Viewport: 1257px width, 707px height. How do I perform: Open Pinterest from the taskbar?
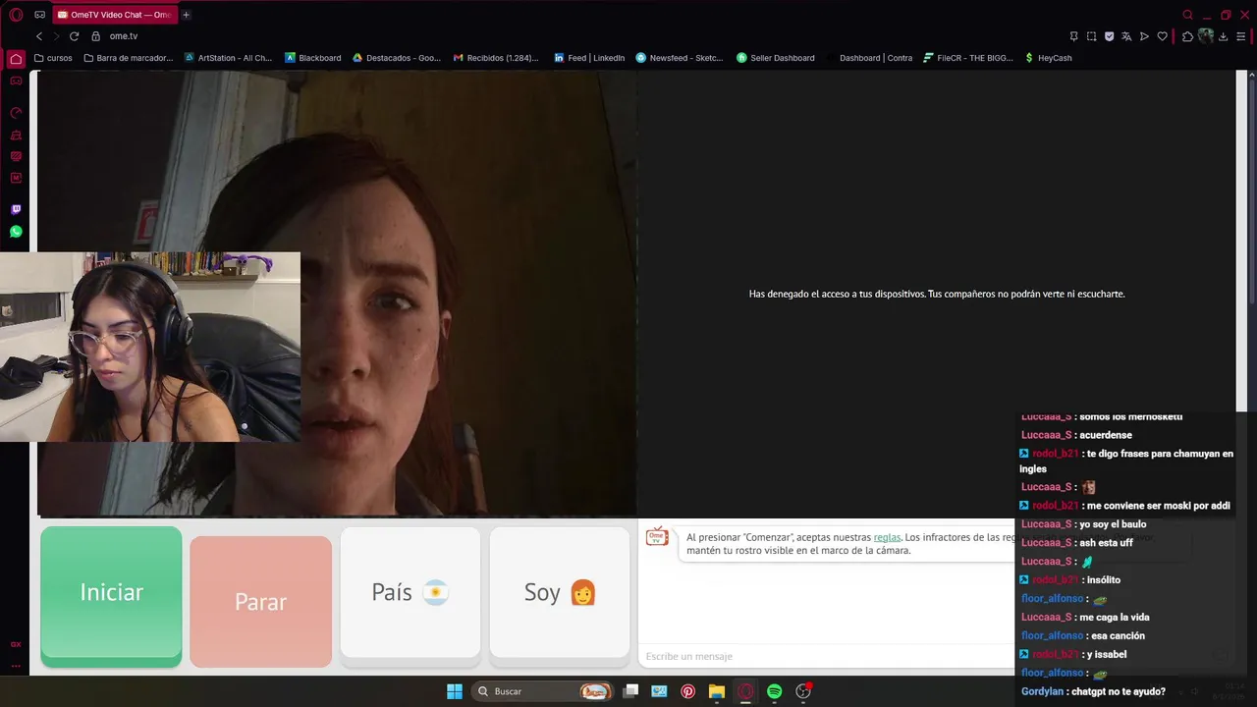(x=687, y=691)
